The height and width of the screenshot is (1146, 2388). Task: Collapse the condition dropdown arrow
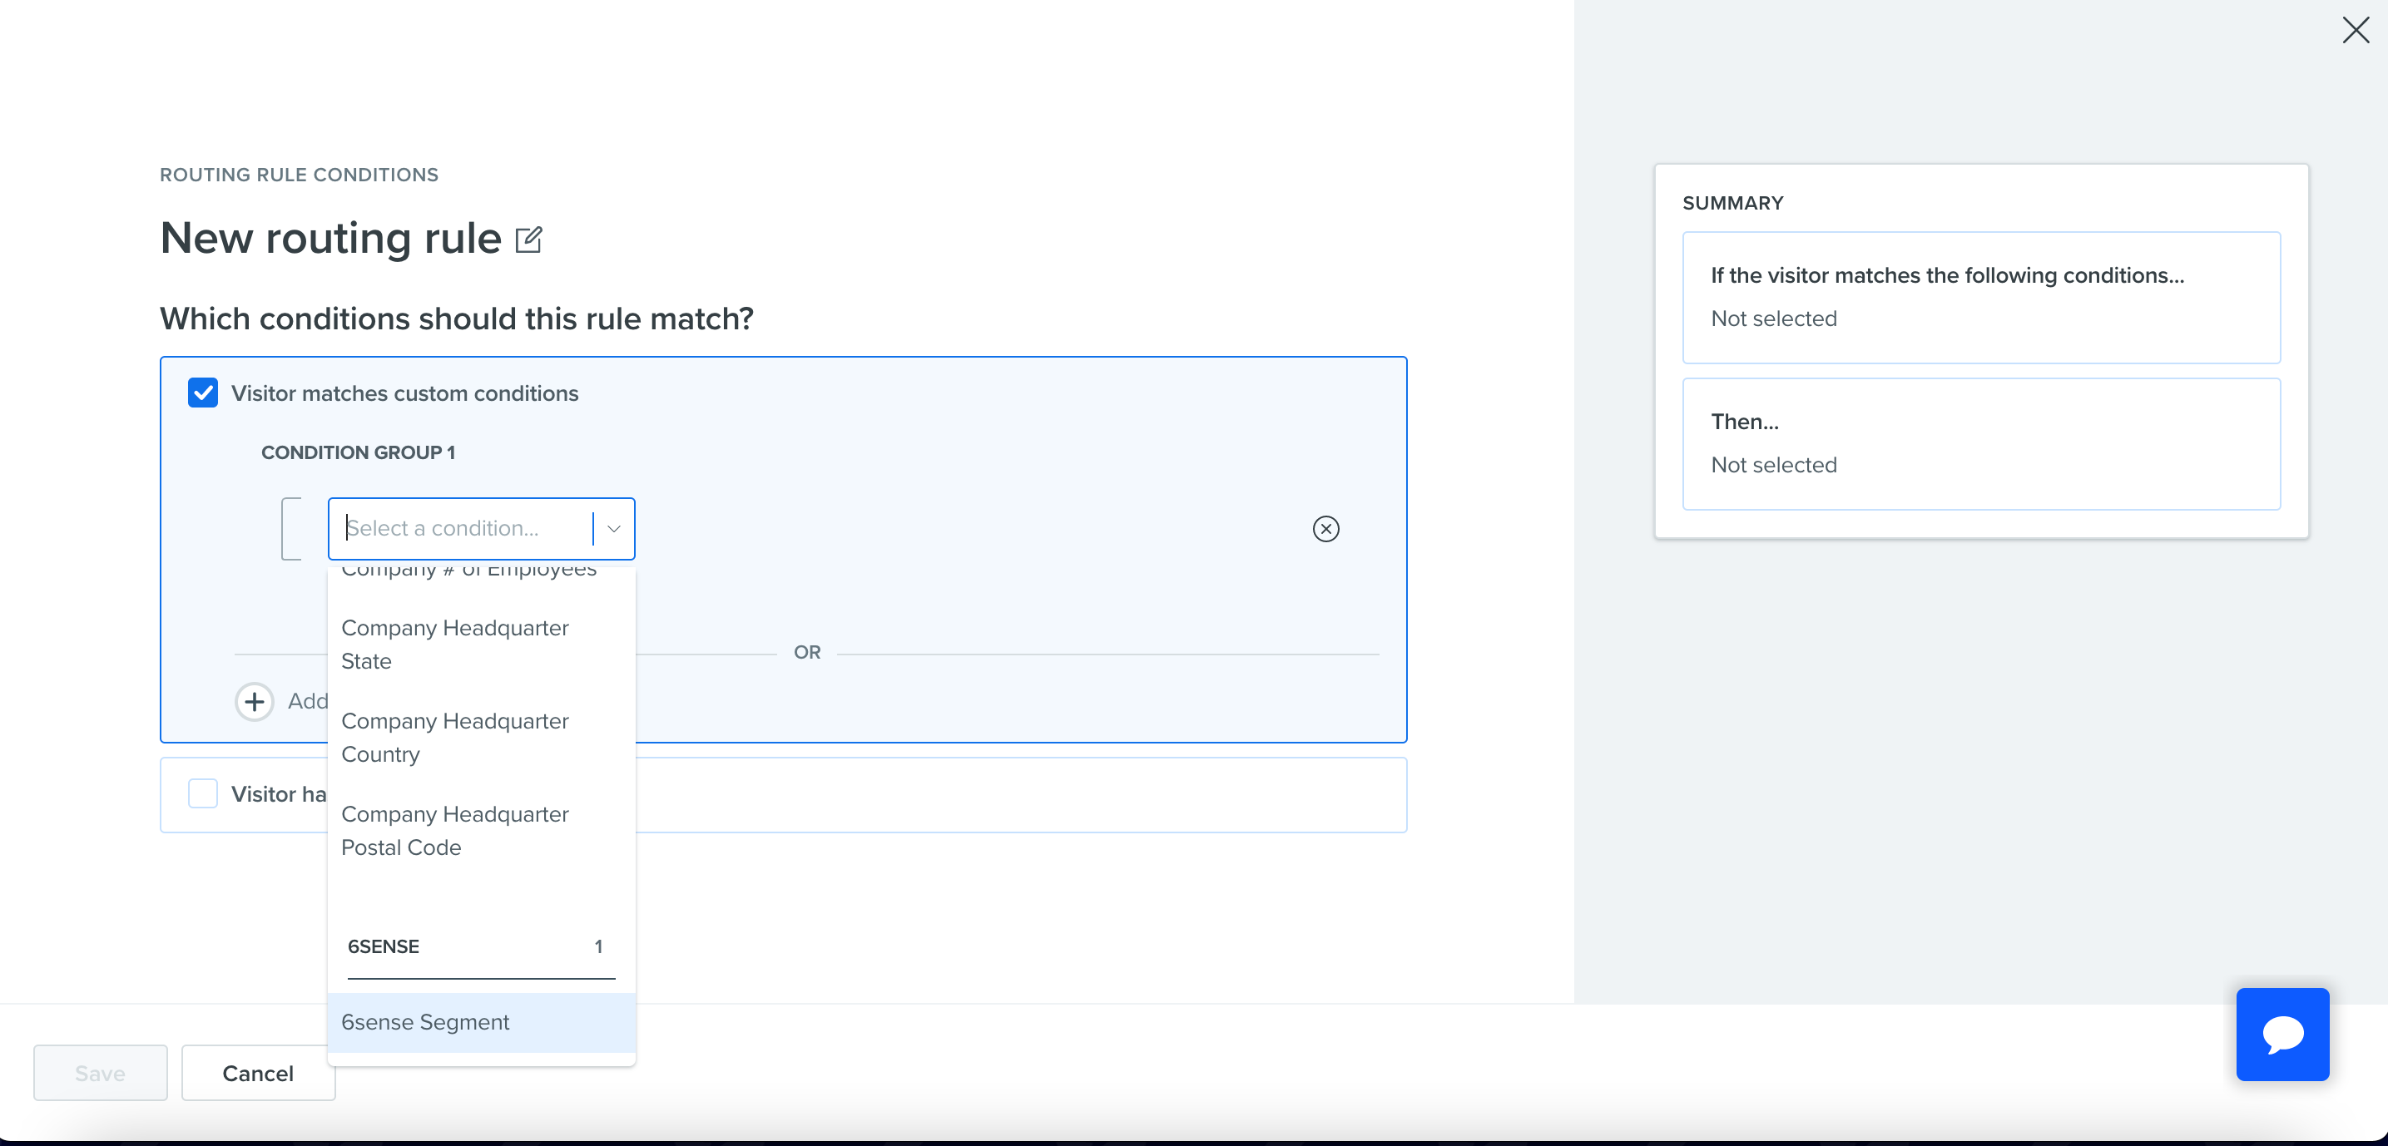coord(614,529)
